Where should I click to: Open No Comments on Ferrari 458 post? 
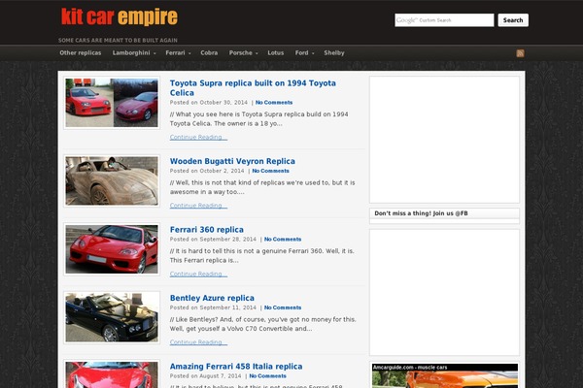268,375
